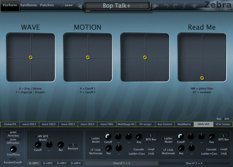The width and height of the screenshot is (233, 167).
Task: Grab the MOTION XY pad yellow handle
Action: click(88, 57)
